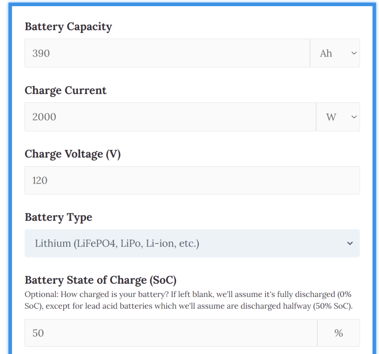Click the Battery Type label

[59, 217]
